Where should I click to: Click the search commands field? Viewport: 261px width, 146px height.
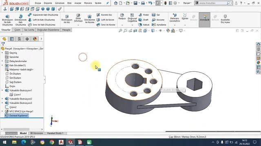tap(213, 3)
